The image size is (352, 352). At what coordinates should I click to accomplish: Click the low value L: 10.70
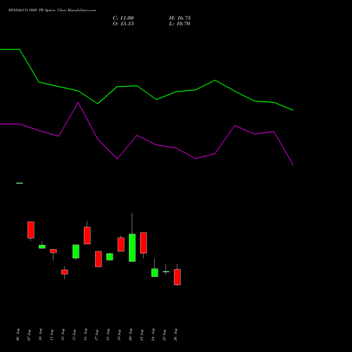coord(180,24)
